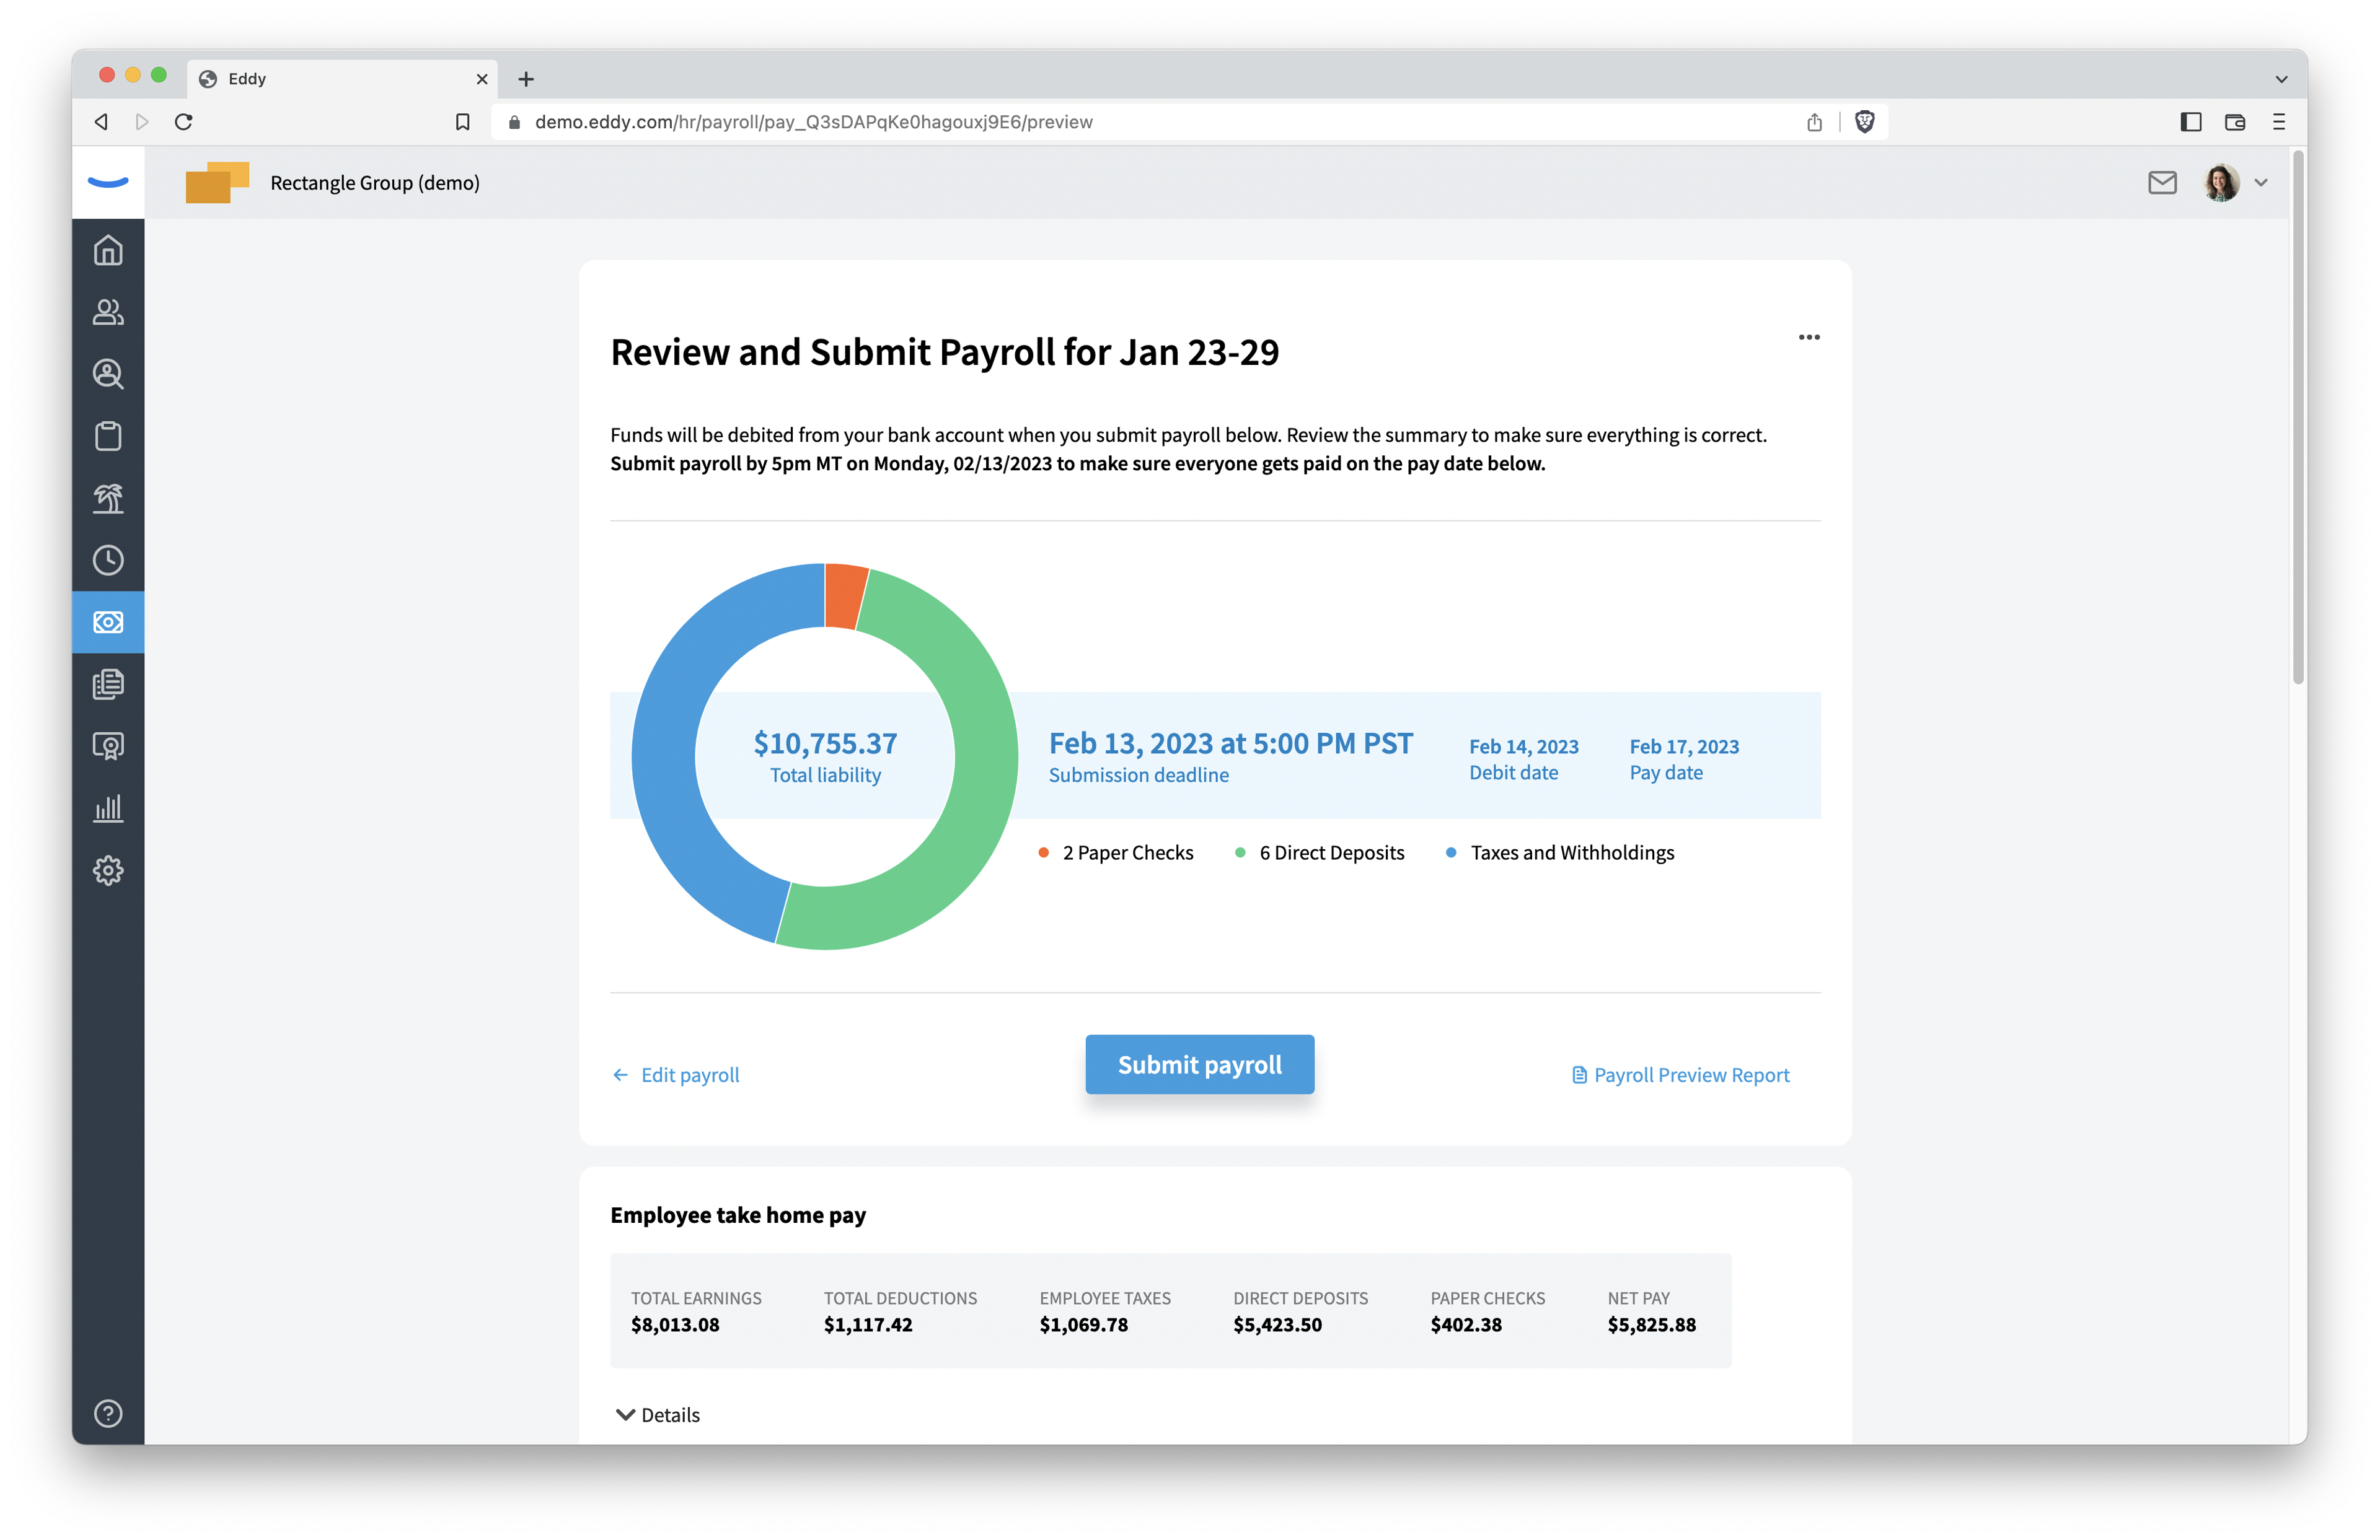The height and width of the screenshot is (1540, 2380).
Task: Open the Brave Shields lion icon
Action: (1864, 122)
